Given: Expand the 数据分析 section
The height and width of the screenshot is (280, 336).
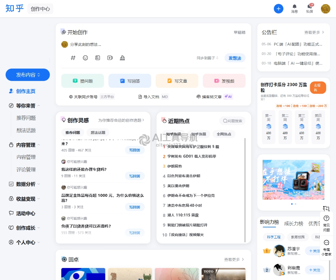Looking at the screenshot, I should (x=39, y=184).
